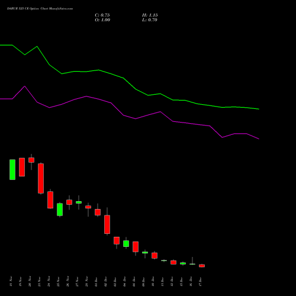The image size is (296, 296).
Task: Click the low value "L: 0.70"
Action: [x=150, y=20]
